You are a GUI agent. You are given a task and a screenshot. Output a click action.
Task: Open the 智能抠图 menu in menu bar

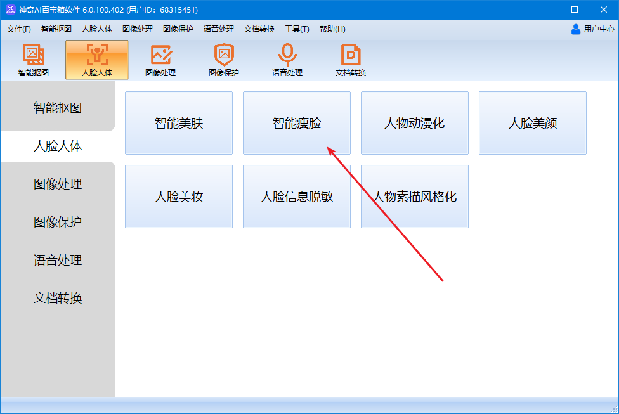[x=56, y=29]
